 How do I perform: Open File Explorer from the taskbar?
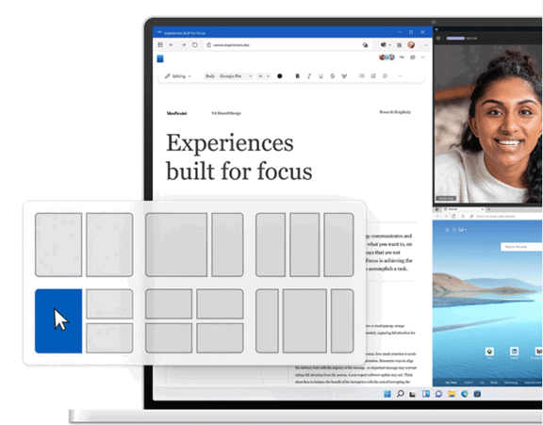pos(452,394)
